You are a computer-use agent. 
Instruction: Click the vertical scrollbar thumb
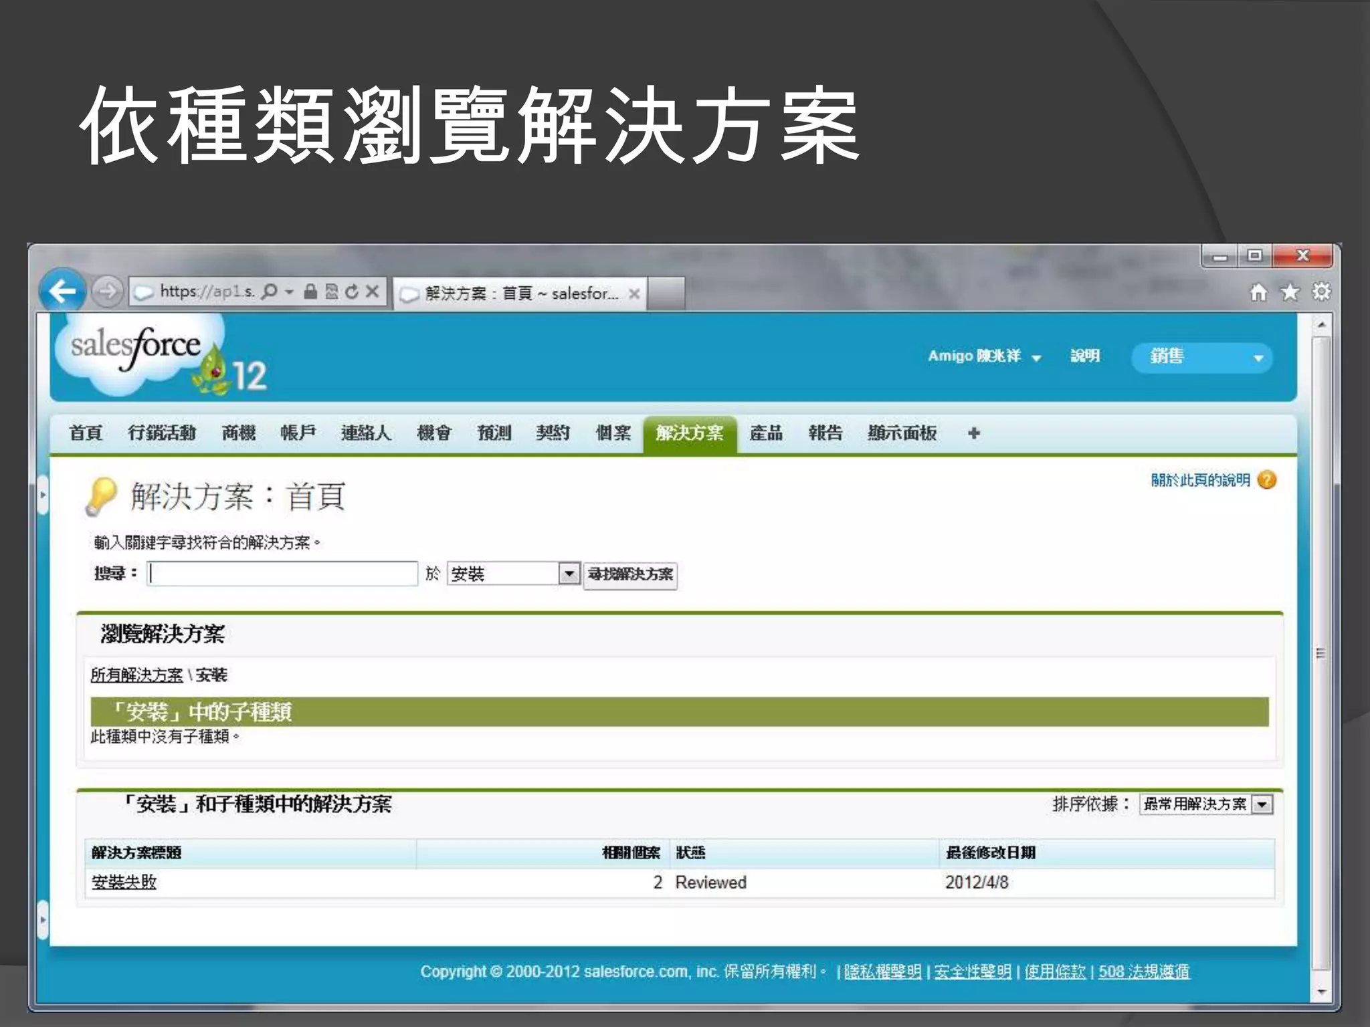[x=1321, y=653]
